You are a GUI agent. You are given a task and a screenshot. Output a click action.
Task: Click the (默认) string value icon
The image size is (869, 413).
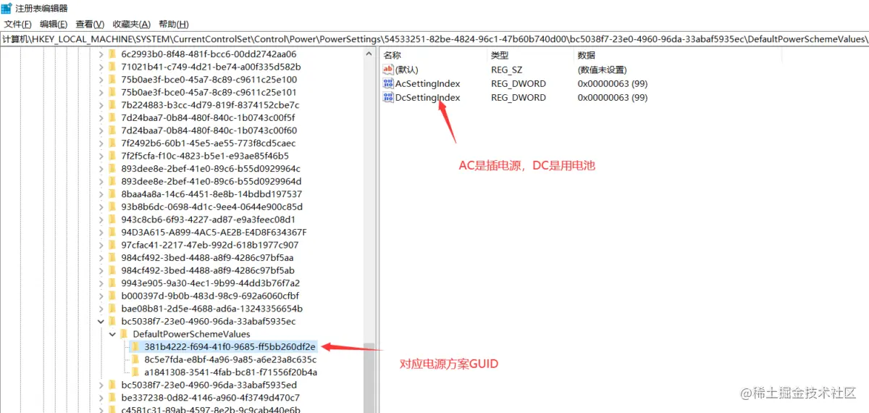388,70
